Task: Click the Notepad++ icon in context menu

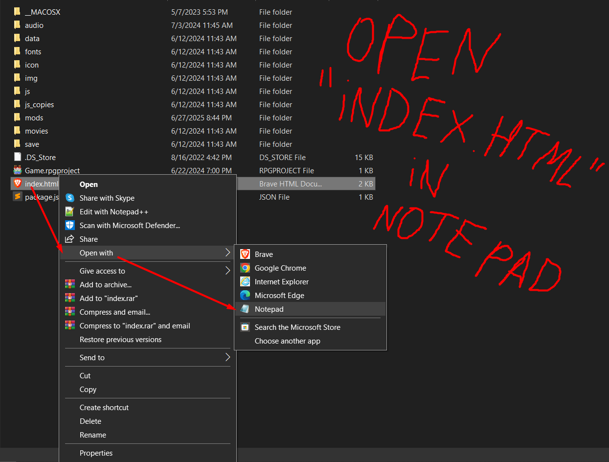Action: coord(70,212)
